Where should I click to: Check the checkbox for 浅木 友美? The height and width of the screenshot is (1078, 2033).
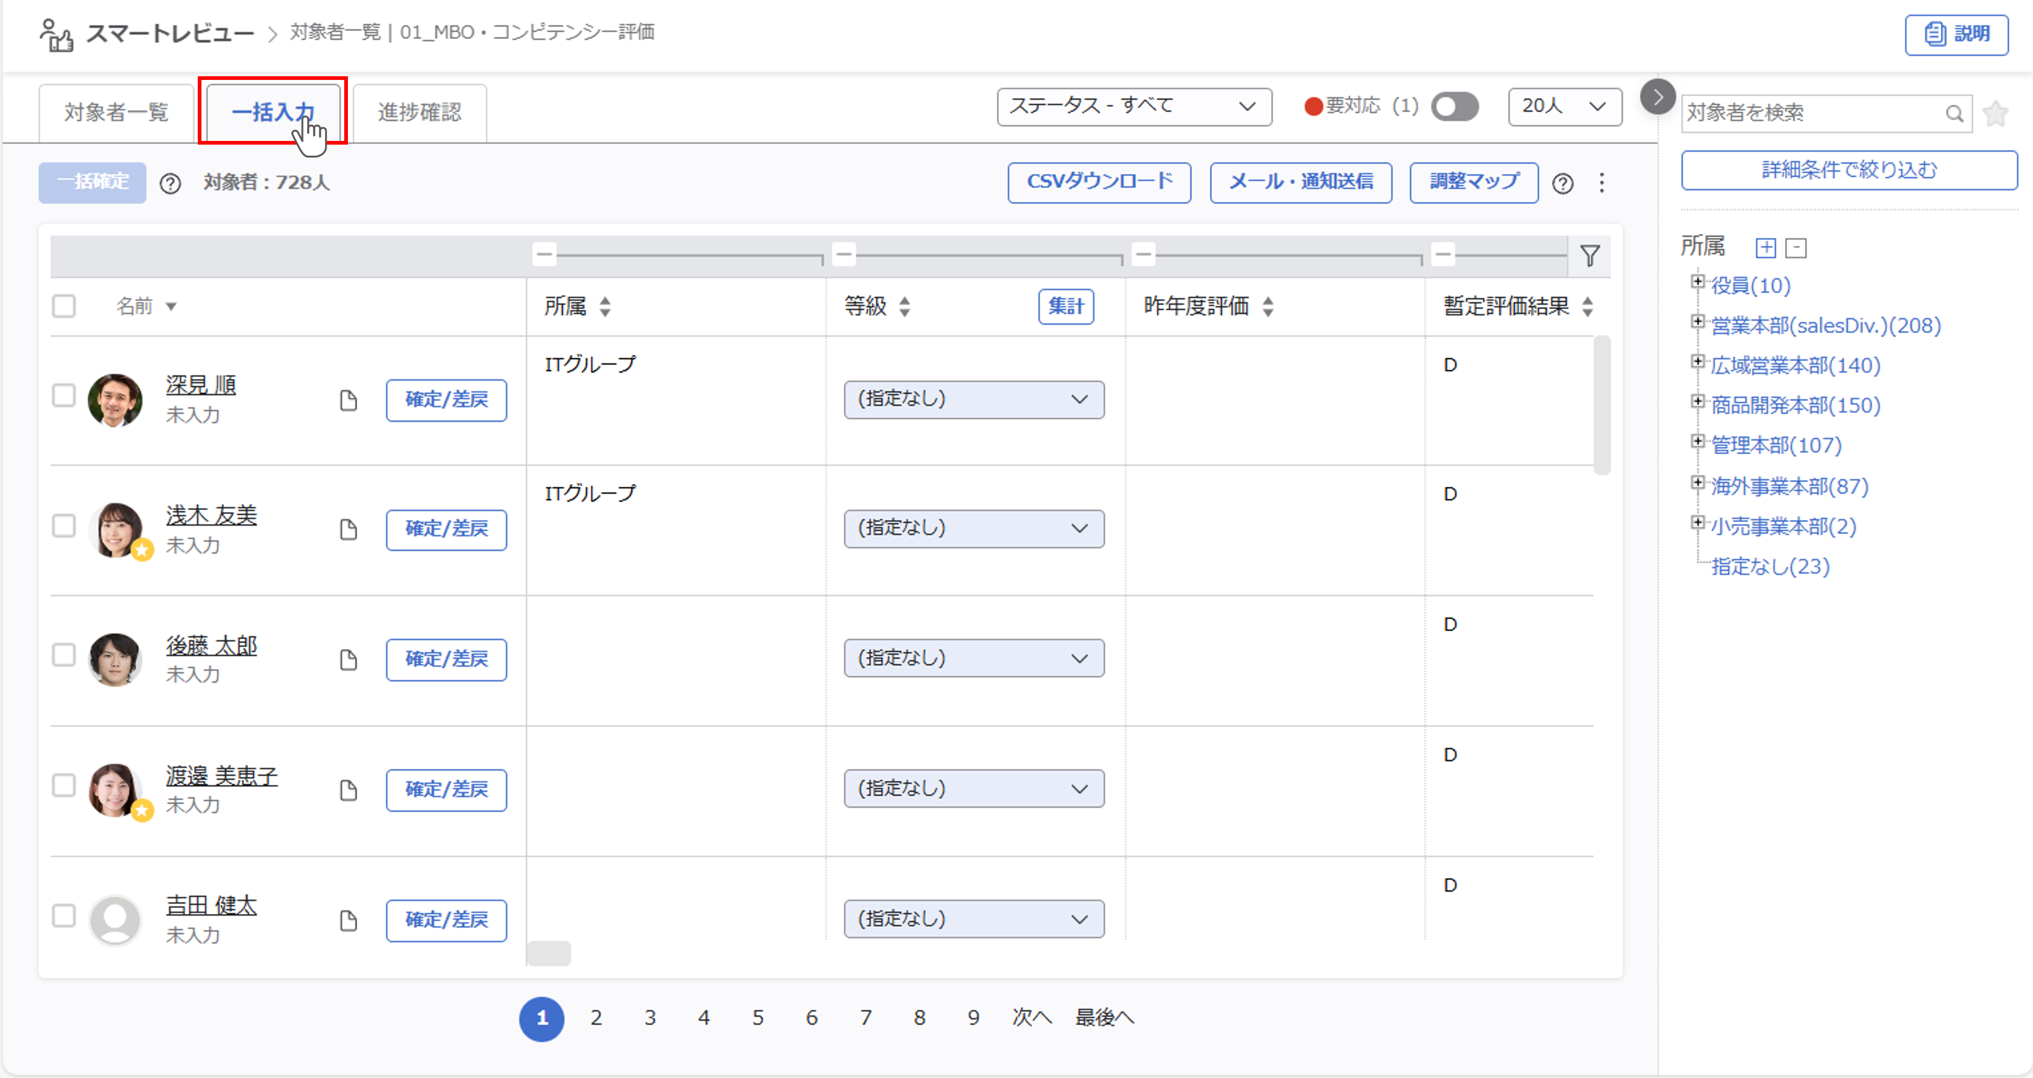(x=64, y=525)
